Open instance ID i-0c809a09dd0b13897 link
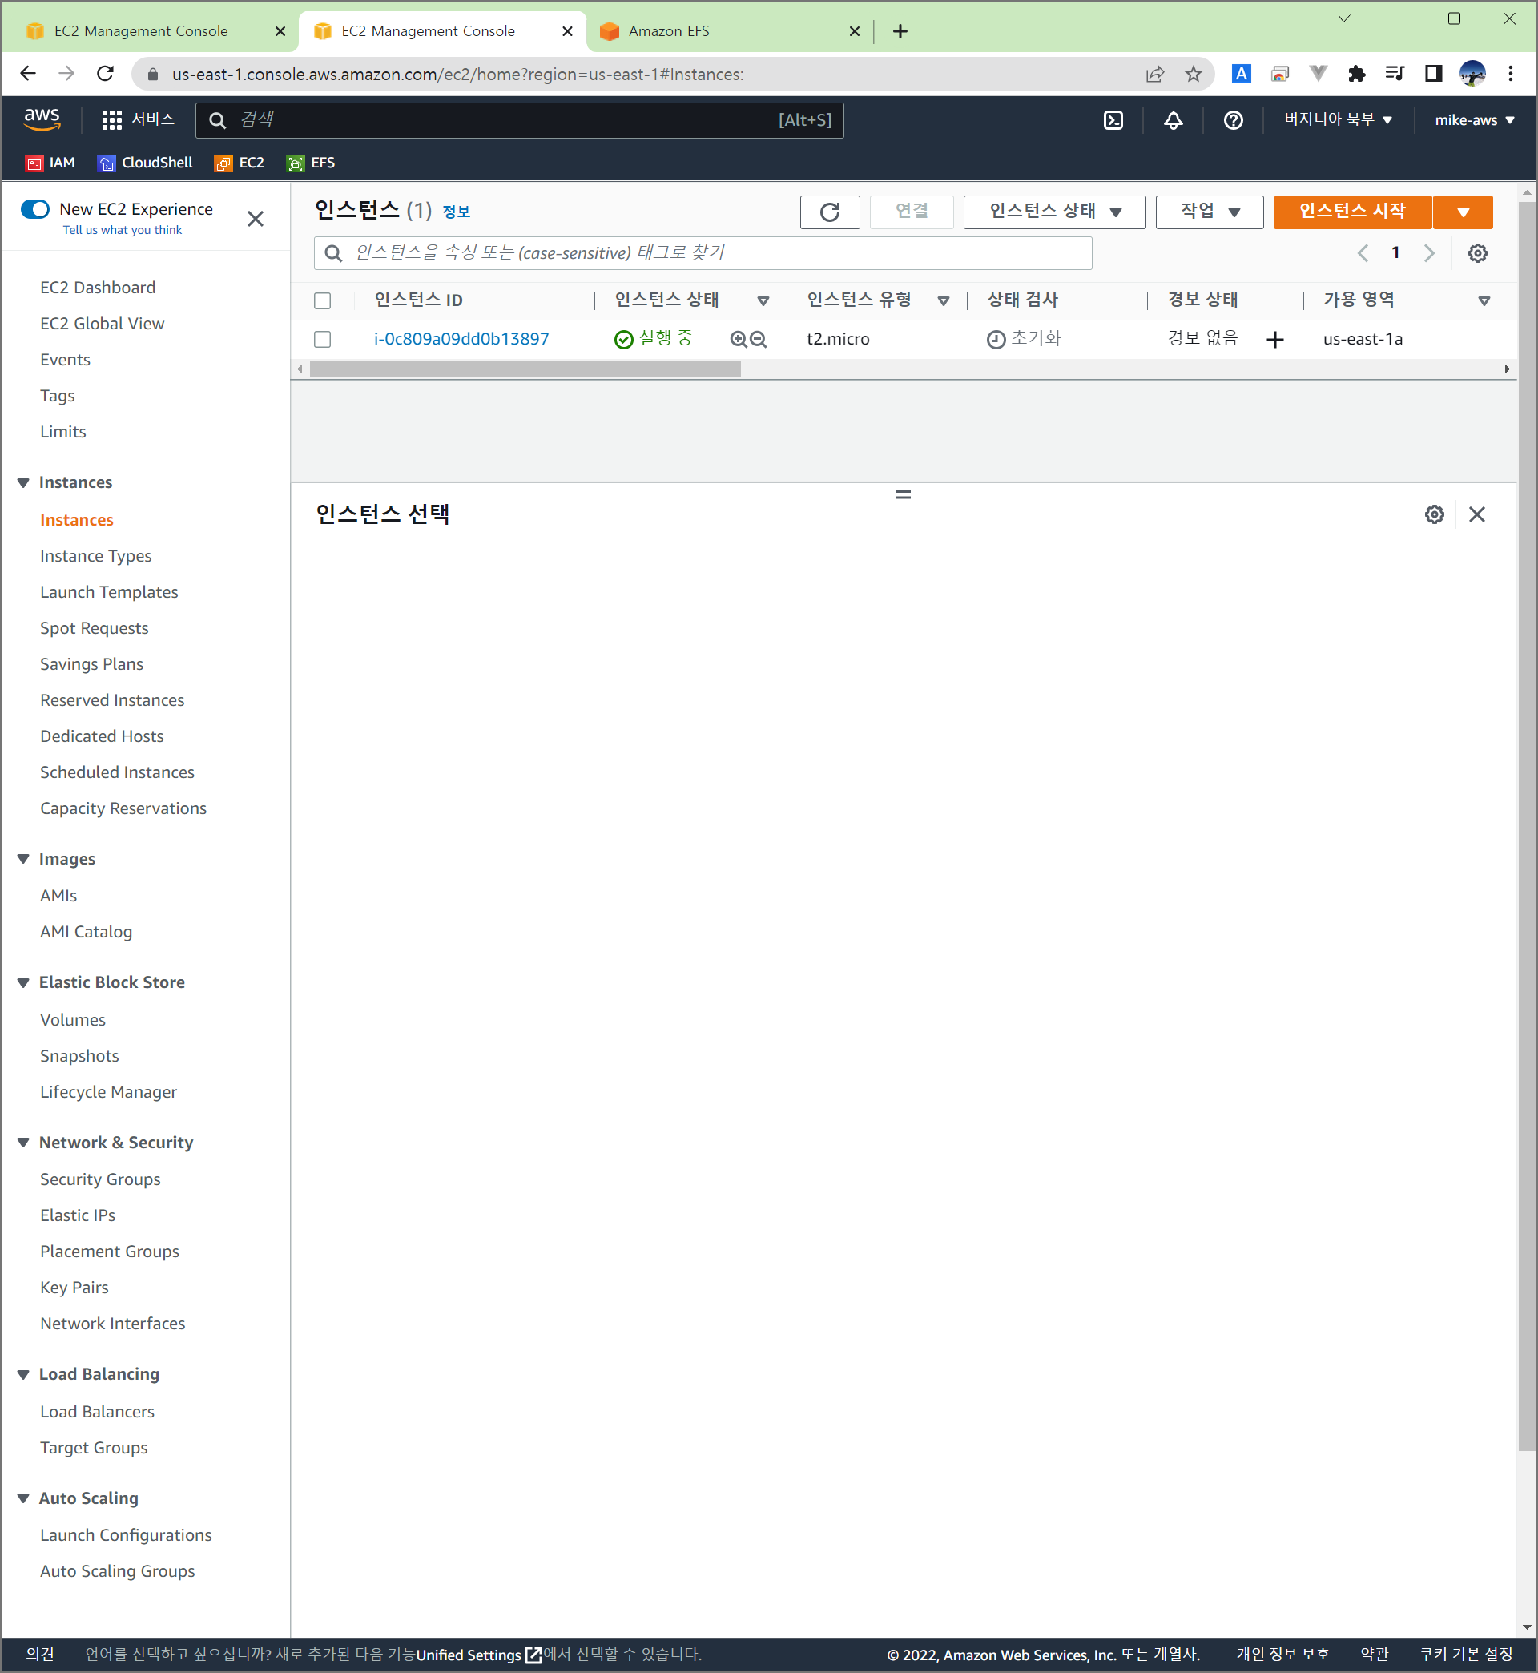1538x1673 pixels. 461,339
